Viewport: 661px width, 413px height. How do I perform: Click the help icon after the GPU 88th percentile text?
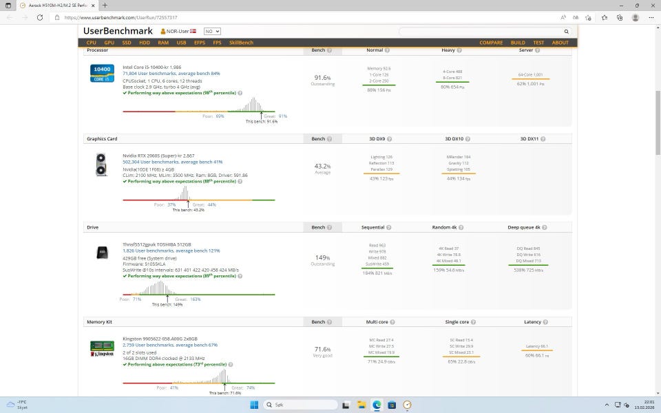click(x=240, y=182)
